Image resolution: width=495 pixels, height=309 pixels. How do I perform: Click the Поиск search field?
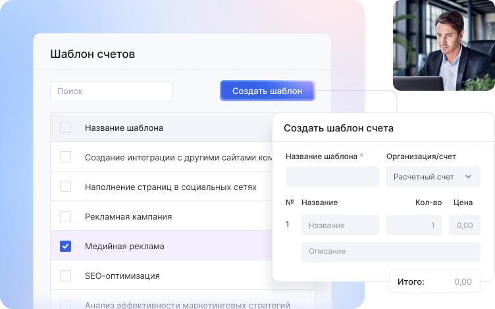click(111, 91)
